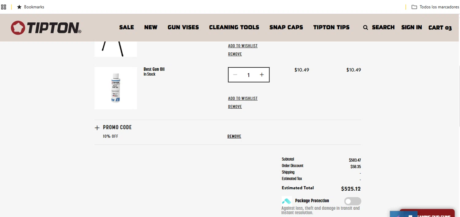Increase Best Gun Oil quantity
Screen dimensions: 460x217
[262, 75]
